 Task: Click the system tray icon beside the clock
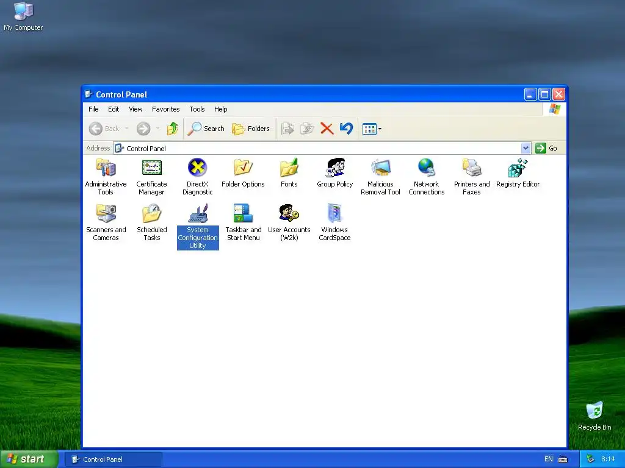point(590,459)
